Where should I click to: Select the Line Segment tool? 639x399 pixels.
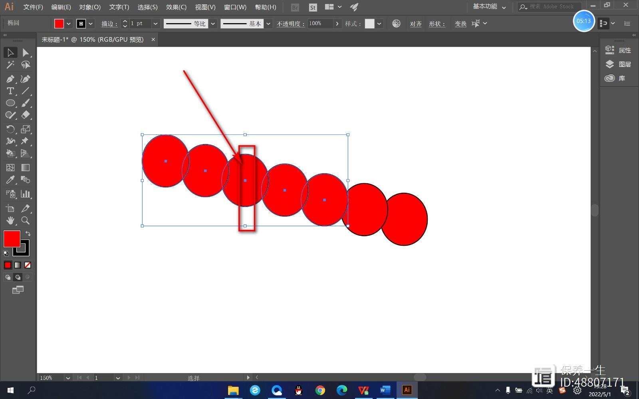[26, 91]
